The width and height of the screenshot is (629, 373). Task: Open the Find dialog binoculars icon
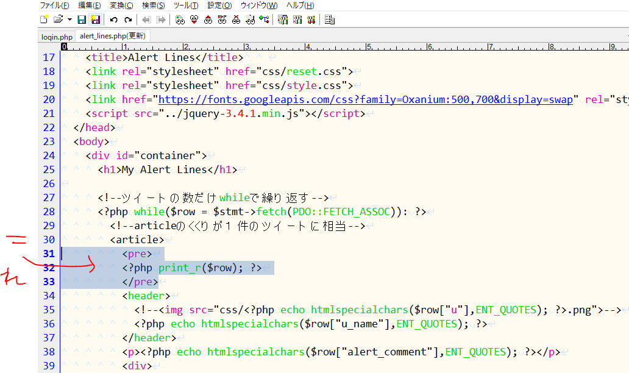click(180, 20)
